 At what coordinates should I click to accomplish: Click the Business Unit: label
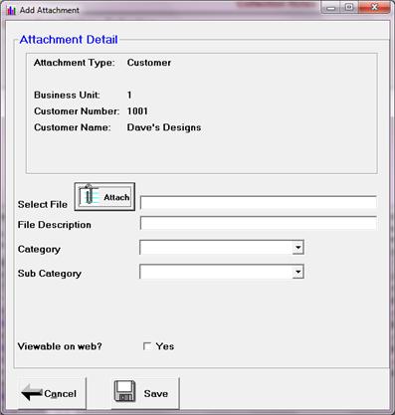67,95
